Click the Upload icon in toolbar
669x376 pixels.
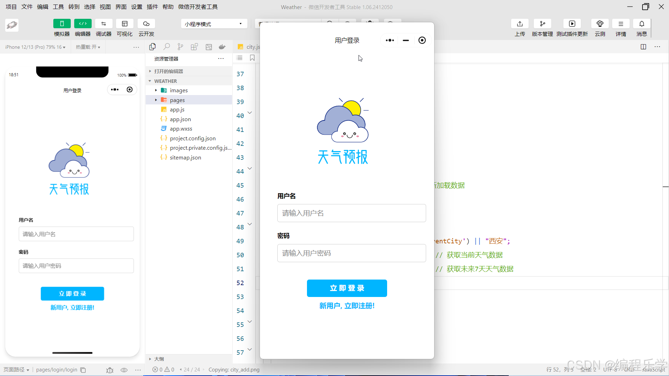coord(520,24)
